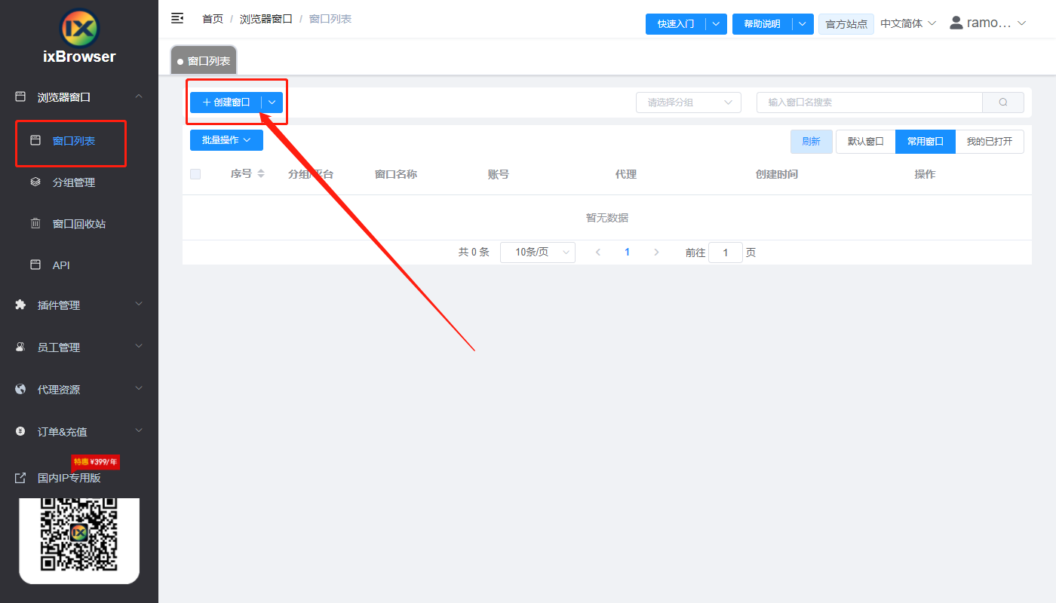This screenshot has height=603, width=1056.
Task: Open the 官方站点 link
Action: [846, 23]
